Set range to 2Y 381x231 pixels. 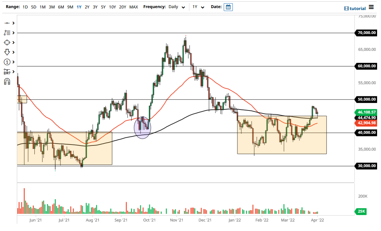87,7
